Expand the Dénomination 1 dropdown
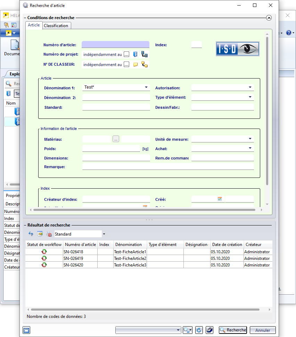The image size is (296, 337). click(146, 87)
